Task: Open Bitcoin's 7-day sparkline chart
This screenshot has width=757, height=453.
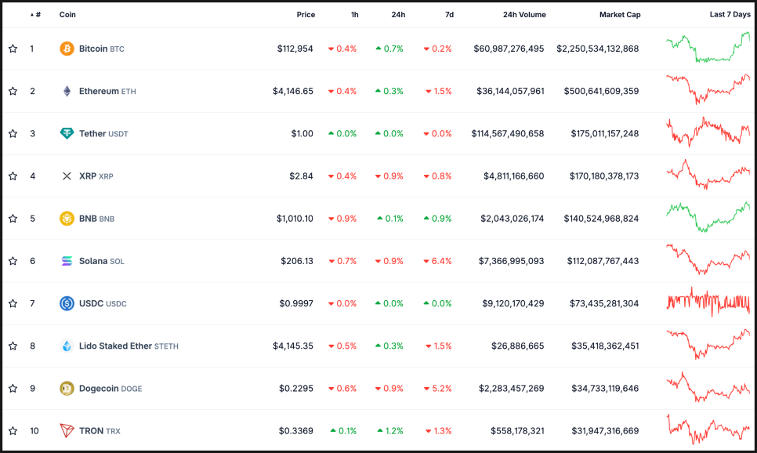Action: point(708,47)
